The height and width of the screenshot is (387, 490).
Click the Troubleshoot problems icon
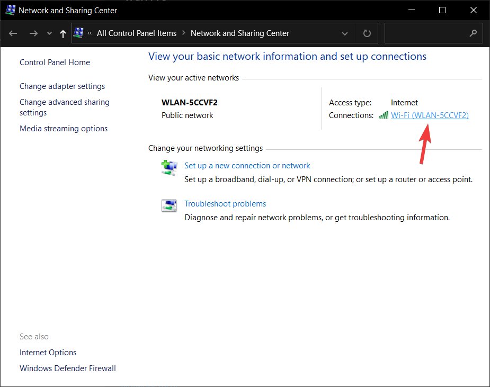(169, 206)
